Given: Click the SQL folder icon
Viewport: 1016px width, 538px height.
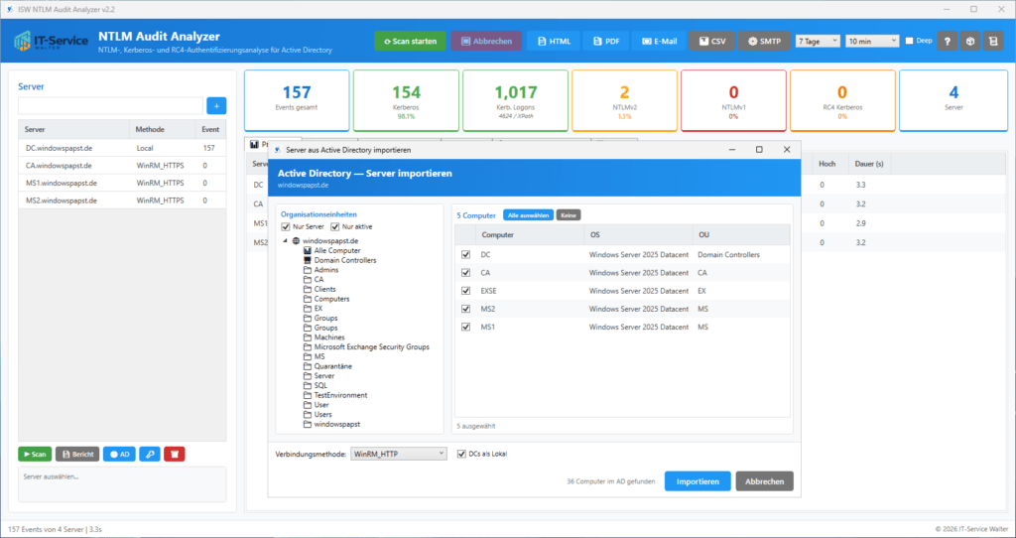Looking at the screenshot, I should (x=308, y=385).
